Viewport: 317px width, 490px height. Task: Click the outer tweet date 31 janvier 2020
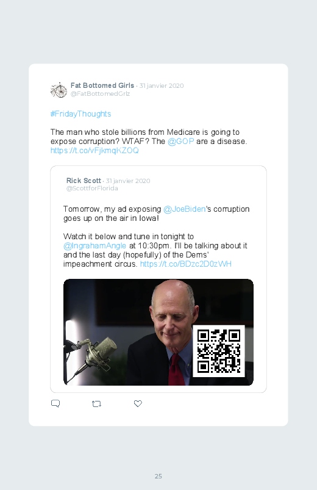(162, 85)
